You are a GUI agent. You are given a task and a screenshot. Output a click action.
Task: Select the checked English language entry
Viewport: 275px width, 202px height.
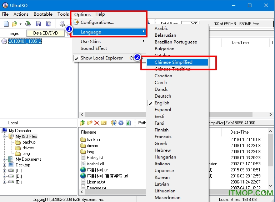tap(162, 103)
